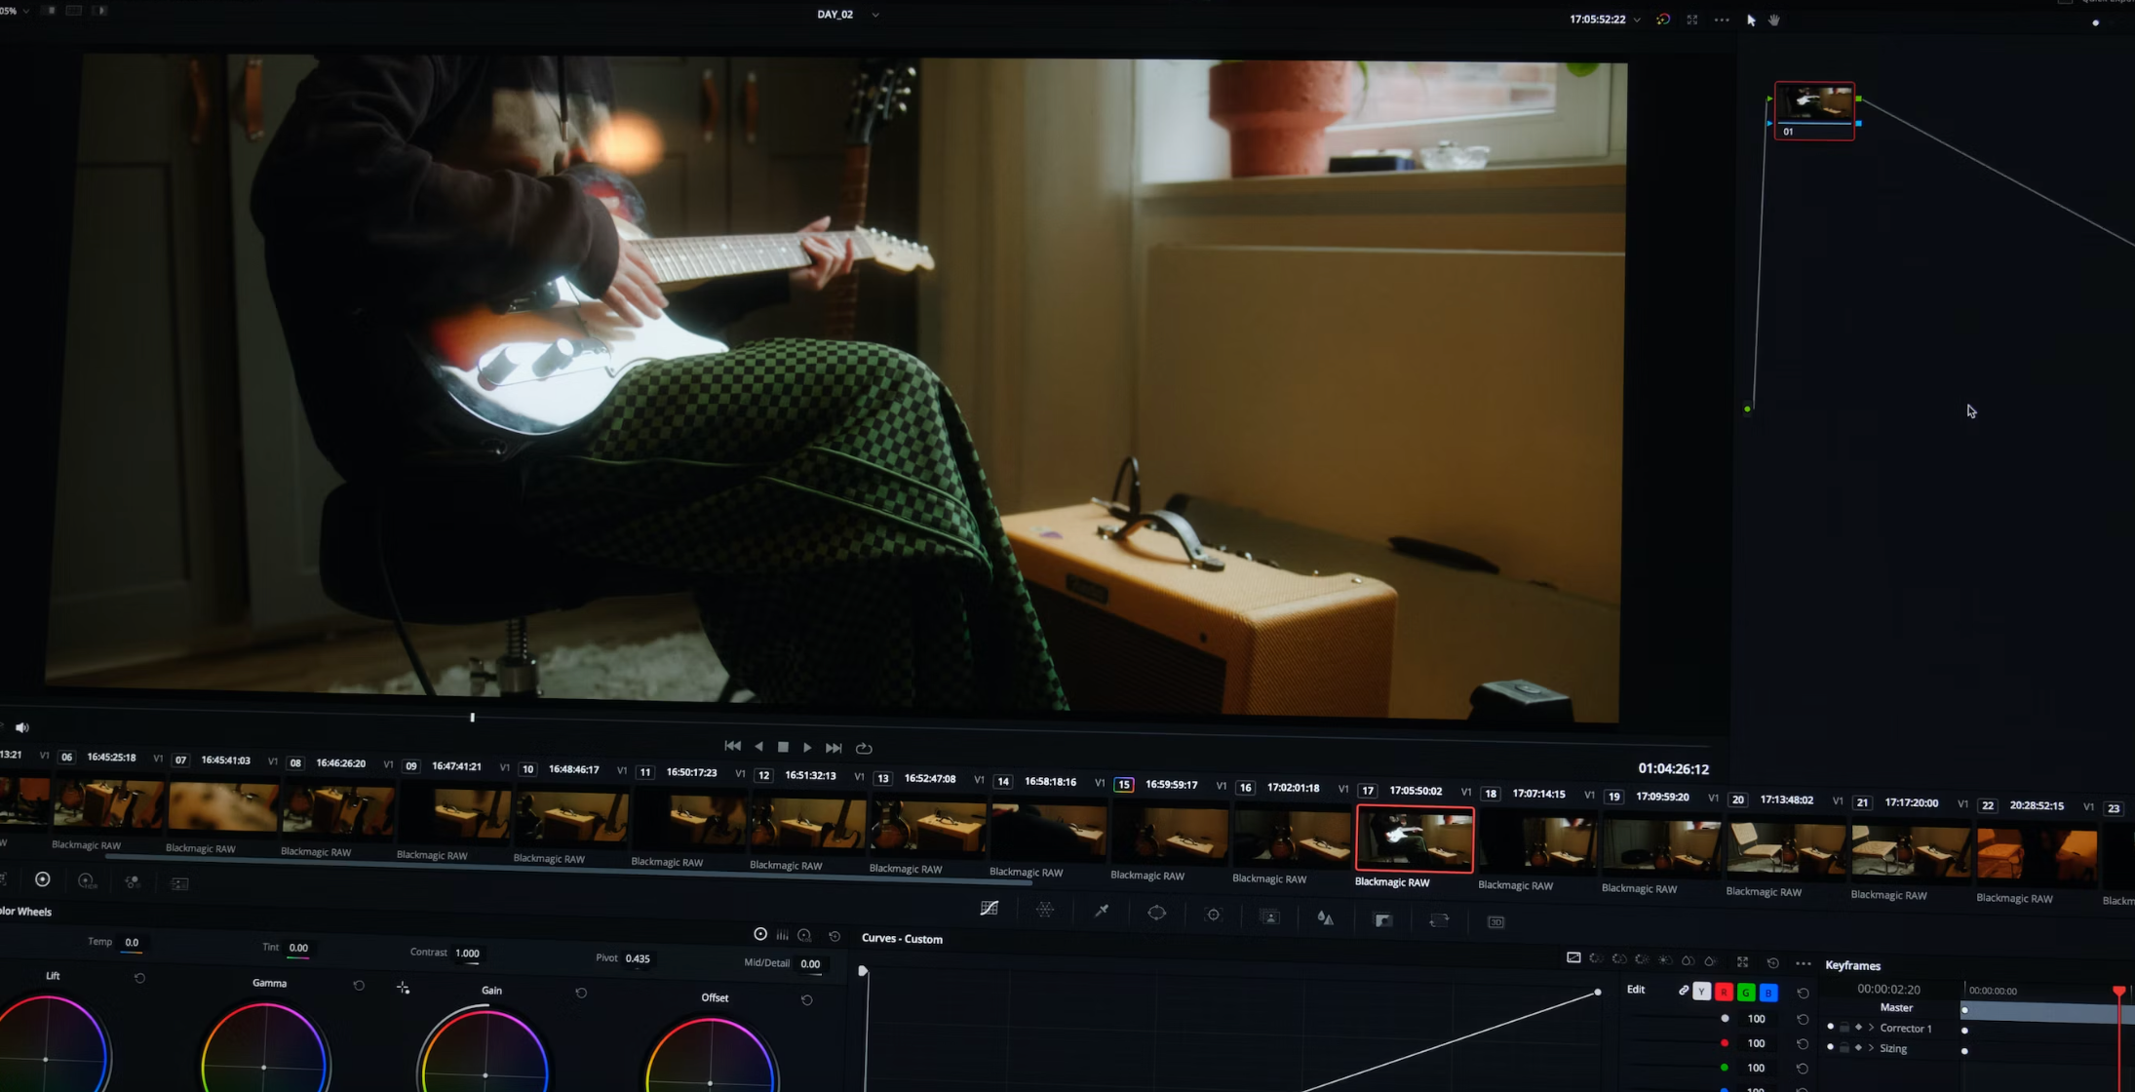Open timecode 17:05:52:22 display dropdown
Viewport: 2135px width, 1092px height.
click(x=1637, y=19)
